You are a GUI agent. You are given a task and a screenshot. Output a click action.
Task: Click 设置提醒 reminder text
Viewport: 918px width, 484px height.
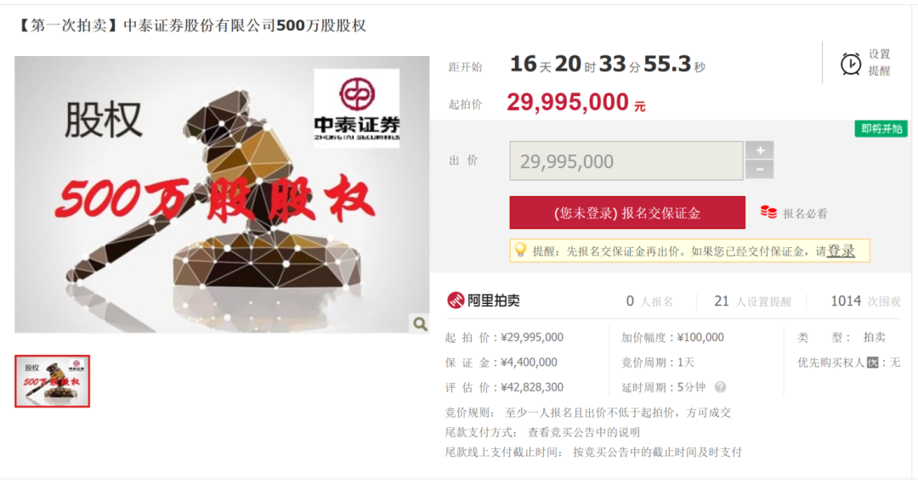tap(879, 63)
